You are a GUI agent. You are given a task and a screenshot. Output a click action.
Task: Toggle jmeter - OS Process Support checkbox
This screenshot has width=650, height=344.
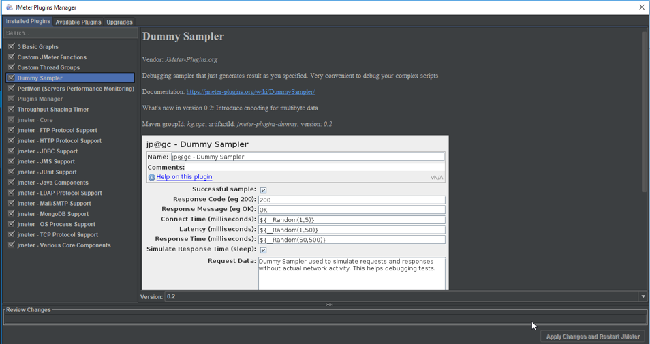[x=12, y=224]
